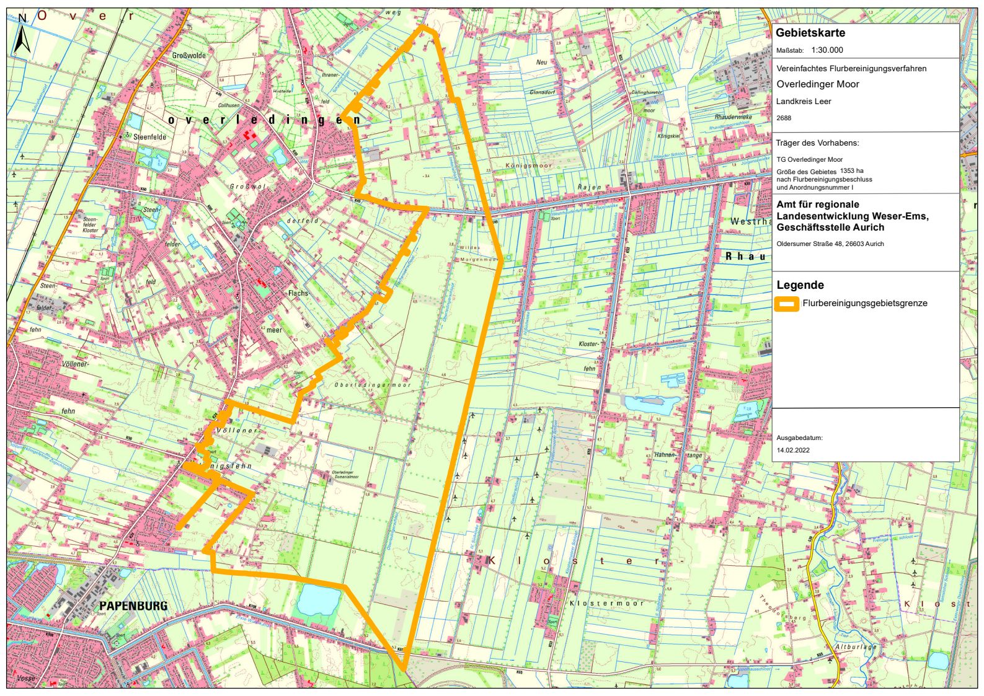The width and height of the screenshot is (984, 696).
Task: Click the Legende heading
Action: click(x=800, y=285)
